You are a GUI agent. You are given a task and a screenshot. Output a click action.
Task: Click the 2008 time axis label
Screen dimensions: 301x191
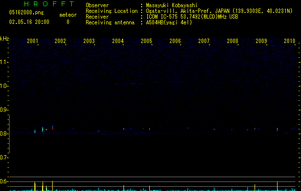233,41
